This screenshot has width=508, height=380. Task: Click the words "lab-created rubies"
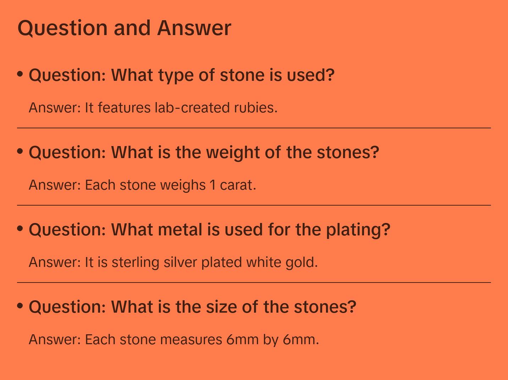point(216,108)
